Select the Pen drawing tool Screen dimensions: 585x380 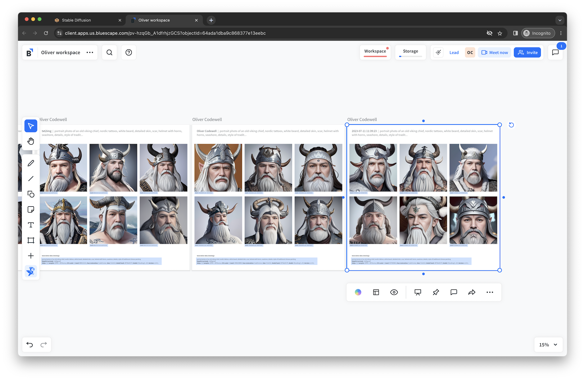click(x=31, y=163)
